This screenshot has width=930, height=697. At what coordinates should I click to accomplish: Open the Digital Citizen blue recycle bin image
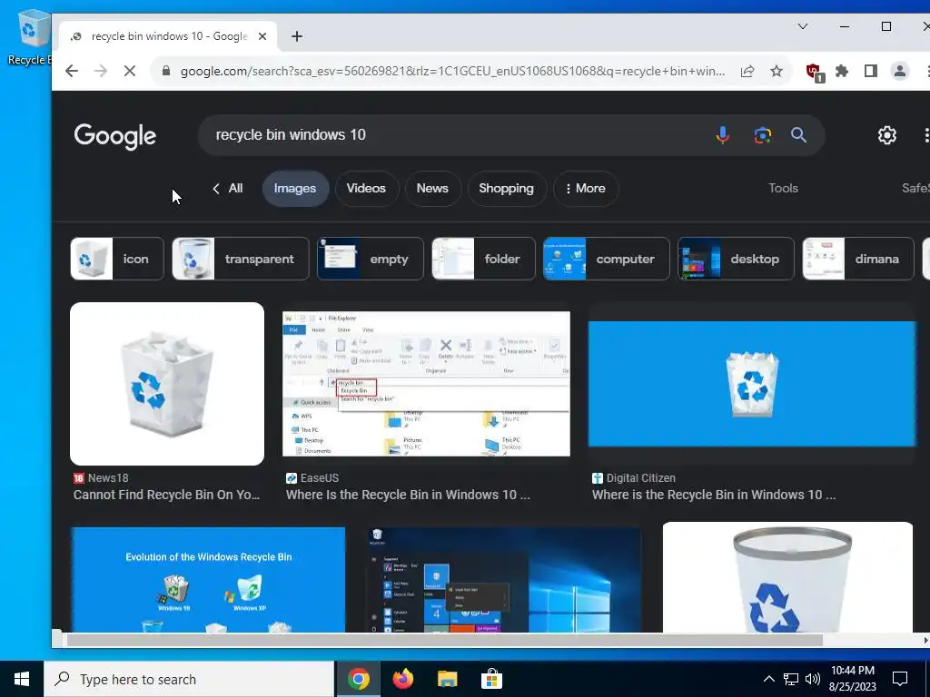[752, 384]
